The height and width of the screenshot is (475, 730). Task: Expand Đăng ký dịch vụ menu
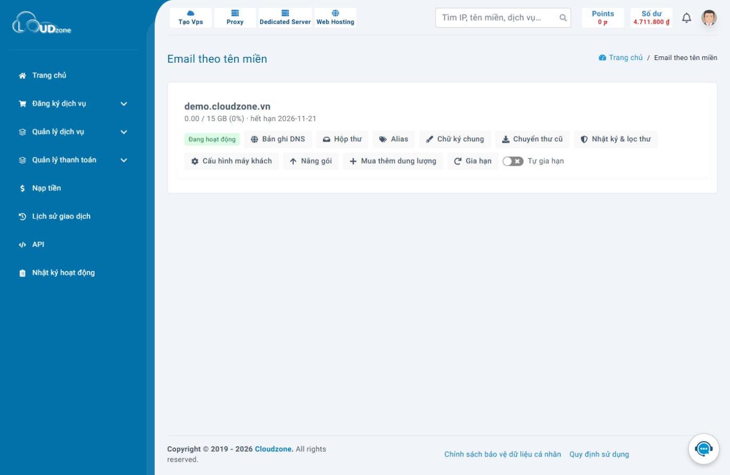coord(73,104)
